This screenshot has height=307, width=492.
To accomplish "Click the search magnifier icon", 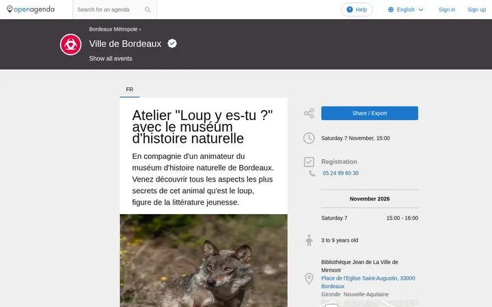I will tap(148, 10).
